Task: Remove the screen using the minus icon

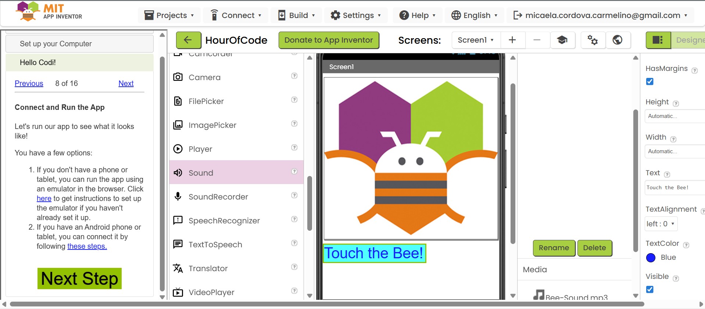Action: pos(537,40)
